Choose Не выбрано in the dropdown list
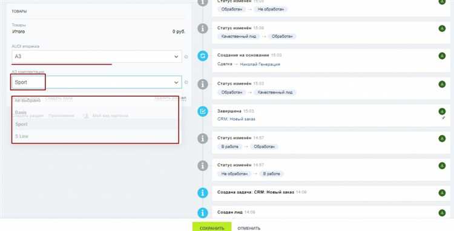This screenshot has width=454, height=231. [x=95, y=100]
